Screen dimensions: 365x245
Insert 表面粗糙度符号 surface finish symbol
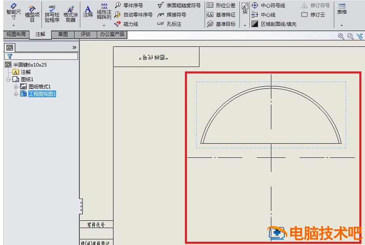[x=179, y=5]
